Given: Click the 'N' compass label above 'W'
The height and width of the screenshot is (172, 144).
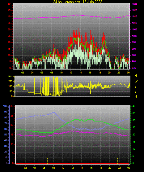Looking at the screenshot, I should coord(136,76).
